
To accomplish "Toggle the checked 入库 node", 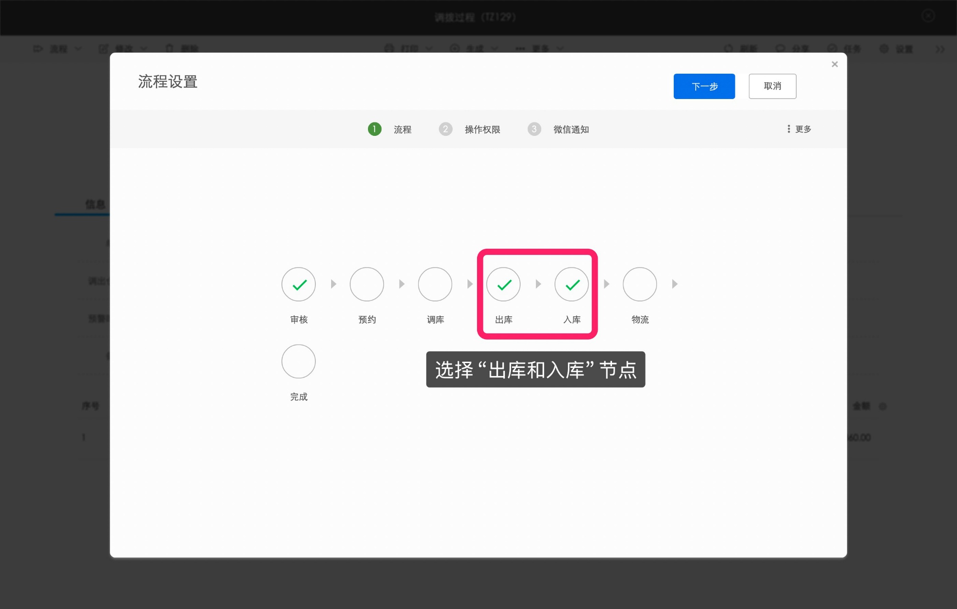I will tap(572, 284).
